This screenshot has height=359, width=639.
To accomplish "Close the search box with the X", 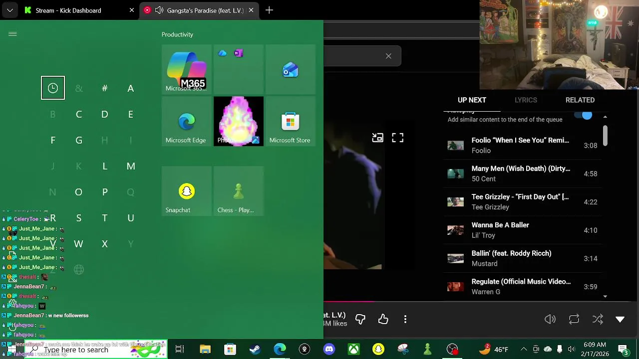I will (388, 56).
